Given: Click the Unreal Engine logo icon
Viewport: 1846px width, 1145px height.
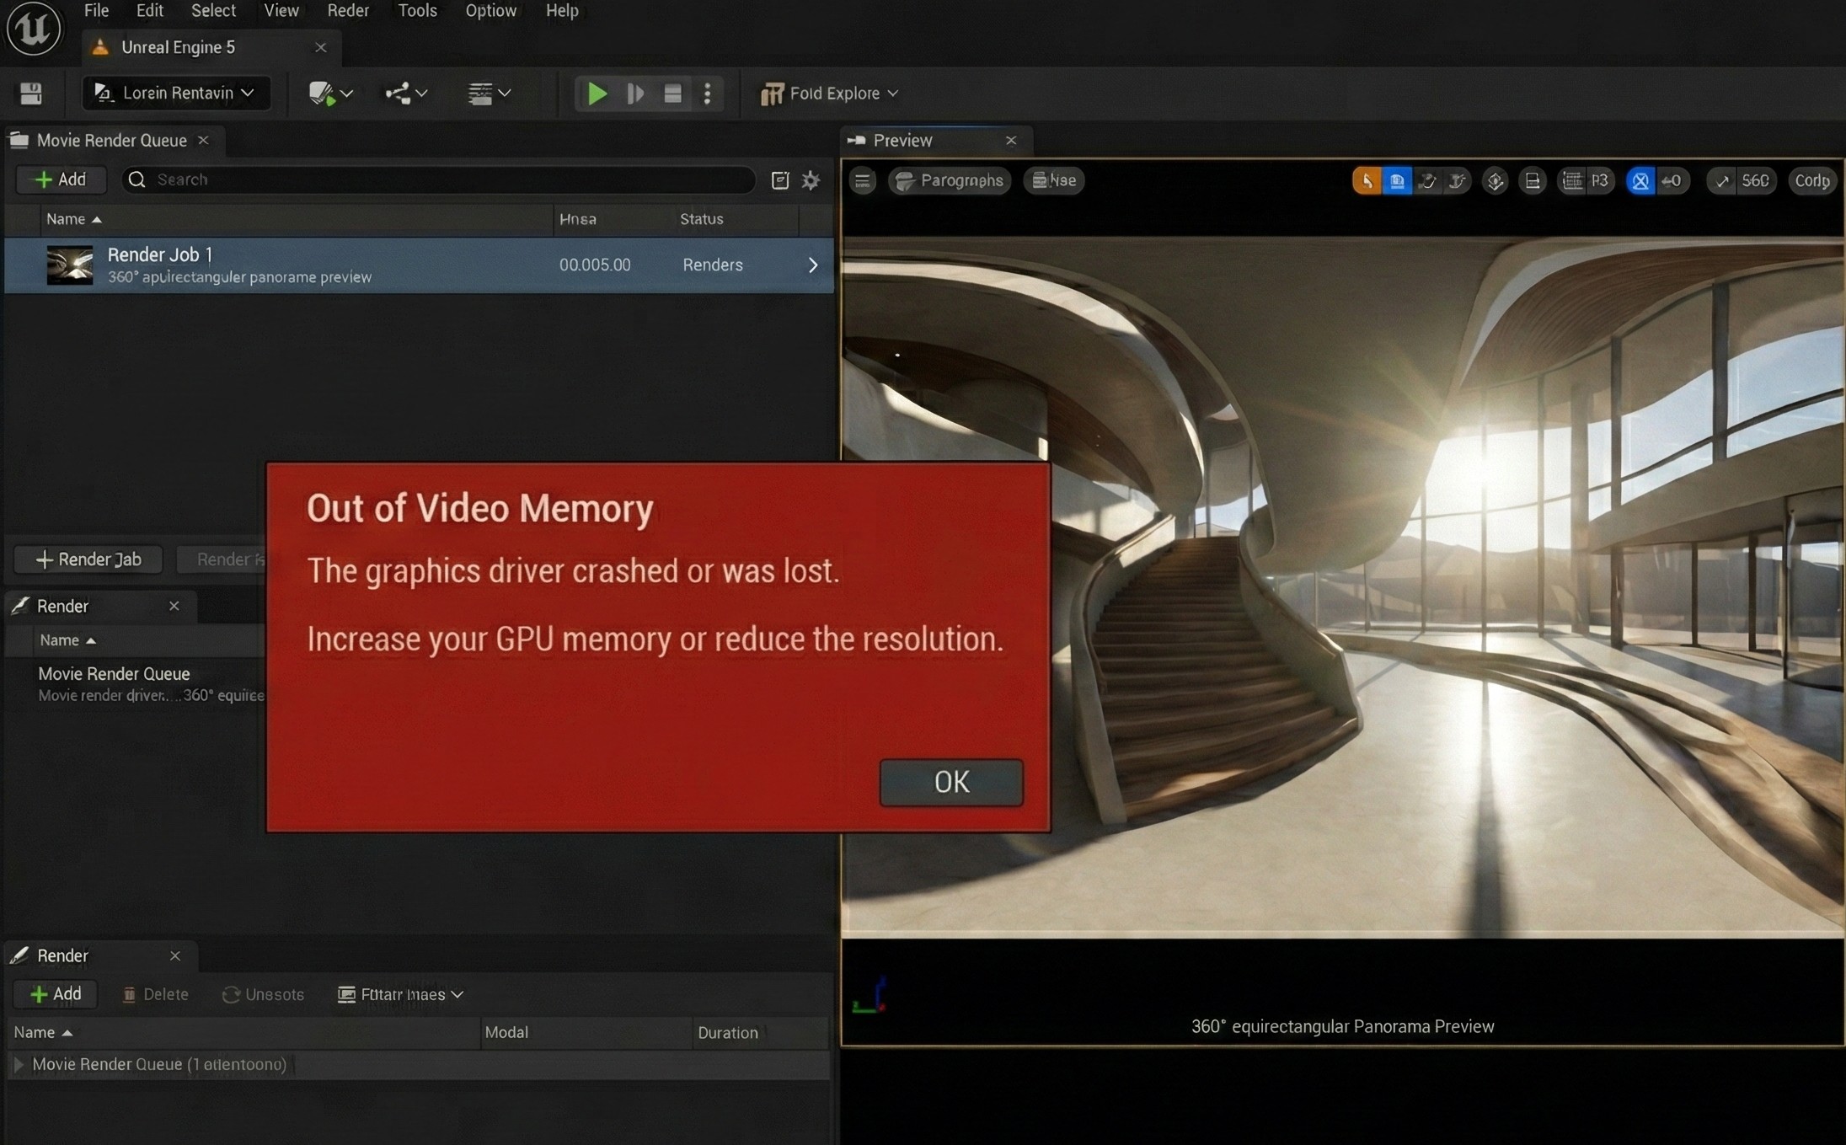Looking at the screenshot, I should point(33,28).
